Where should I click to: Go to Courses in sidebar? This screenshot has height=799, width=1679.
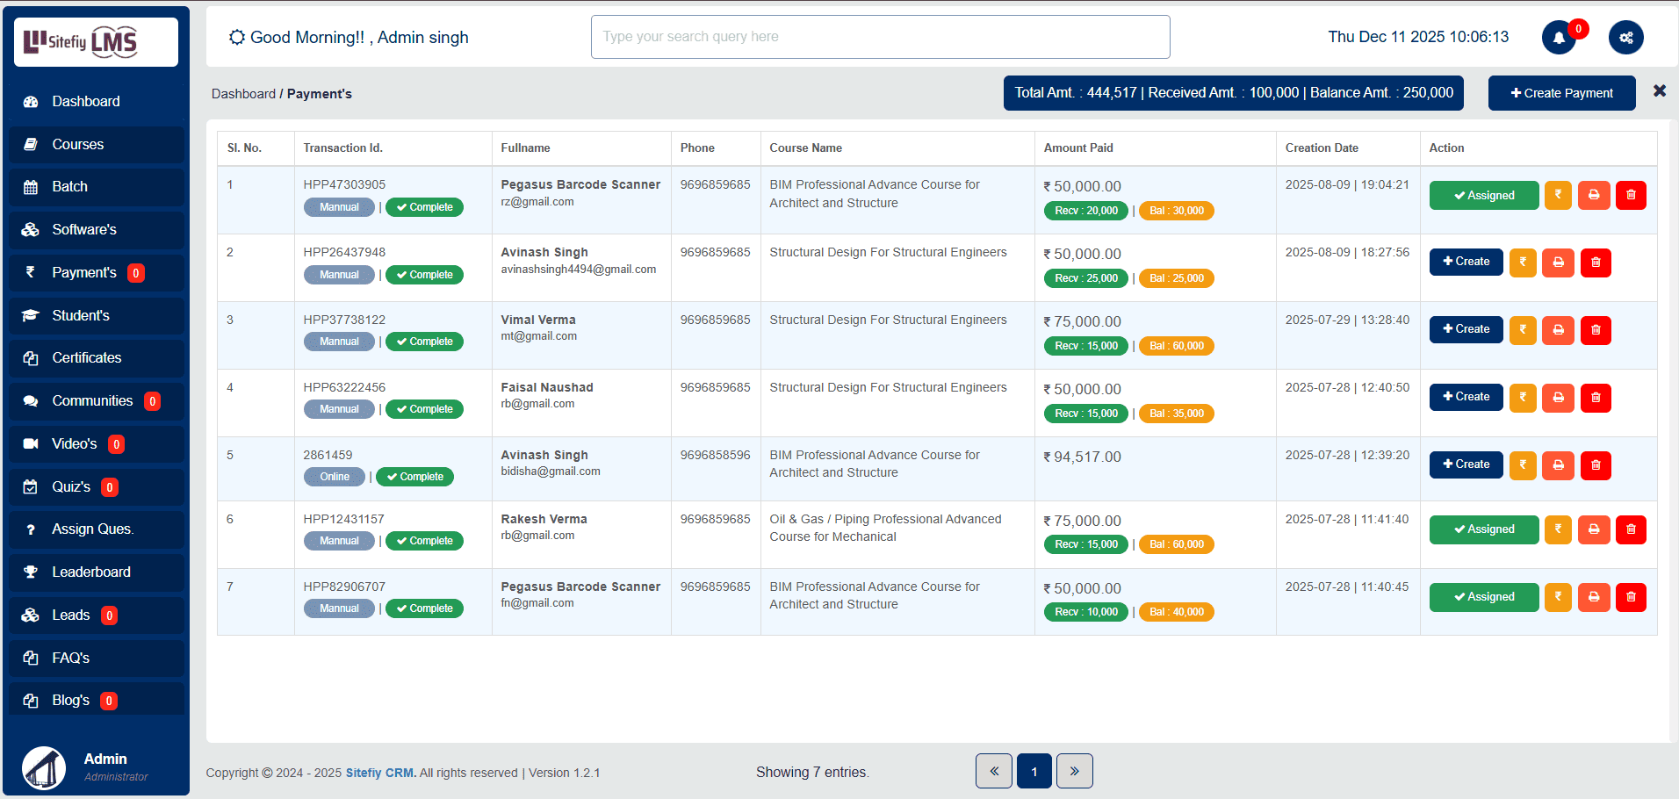click(77, 145)
